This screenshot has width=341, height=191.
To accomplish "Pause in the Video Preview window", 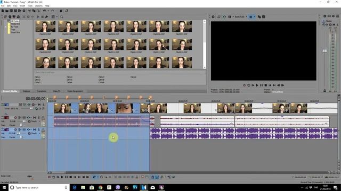I will click(262, 85).
